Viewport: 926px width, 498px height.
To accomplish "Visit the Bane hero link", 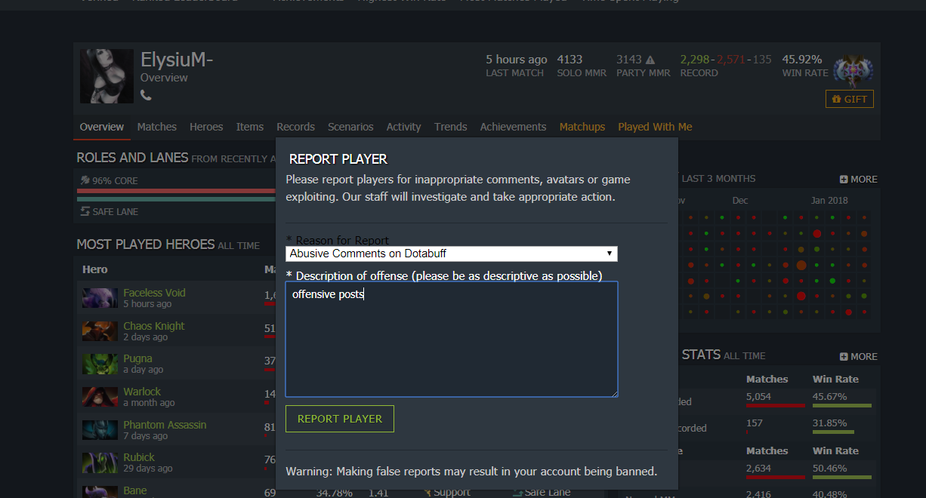I will click(x=135, y=490).
